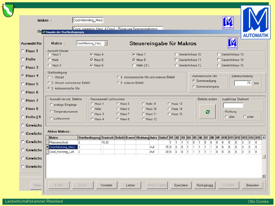
Task: Click the large M Automatik logo
Action: click(x=255, y=22)
